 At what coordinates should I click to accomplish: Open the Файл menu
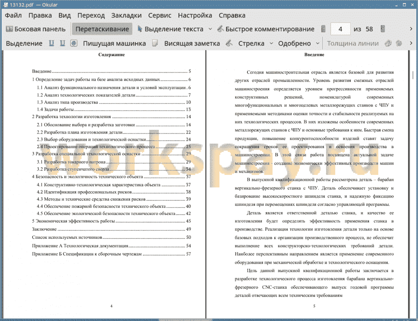click(13, 15)
